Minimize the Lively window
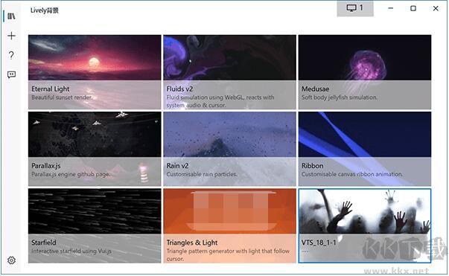This screenshot has height=276, width=449. pyautogui.click(x=391, y=8)
